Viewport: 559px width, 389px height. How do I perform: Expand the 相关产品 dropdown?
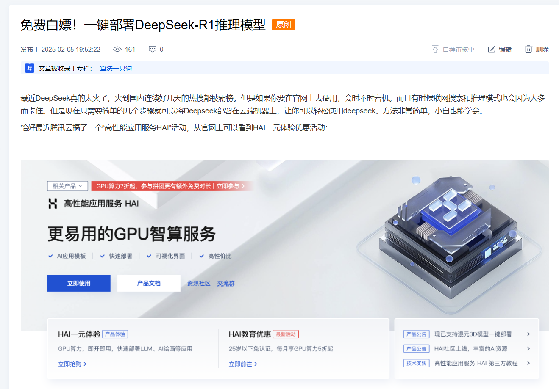[68, 186]
